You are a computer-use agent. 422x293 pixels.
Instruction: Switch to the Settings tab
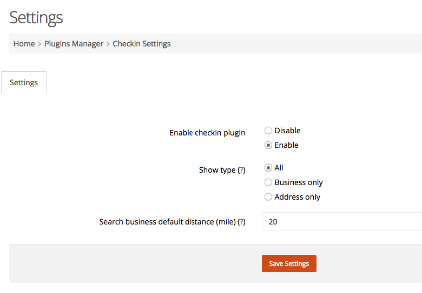pyautogui.click(x=24, y=83)
